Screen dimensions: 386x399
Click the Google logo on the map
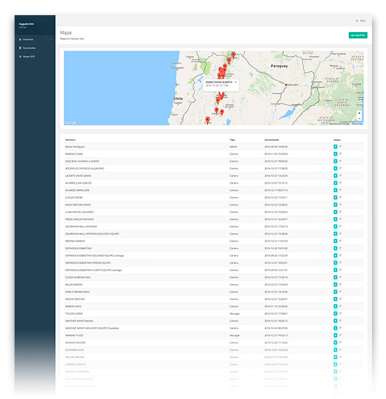pyautogui.click(x=71, y=123)
